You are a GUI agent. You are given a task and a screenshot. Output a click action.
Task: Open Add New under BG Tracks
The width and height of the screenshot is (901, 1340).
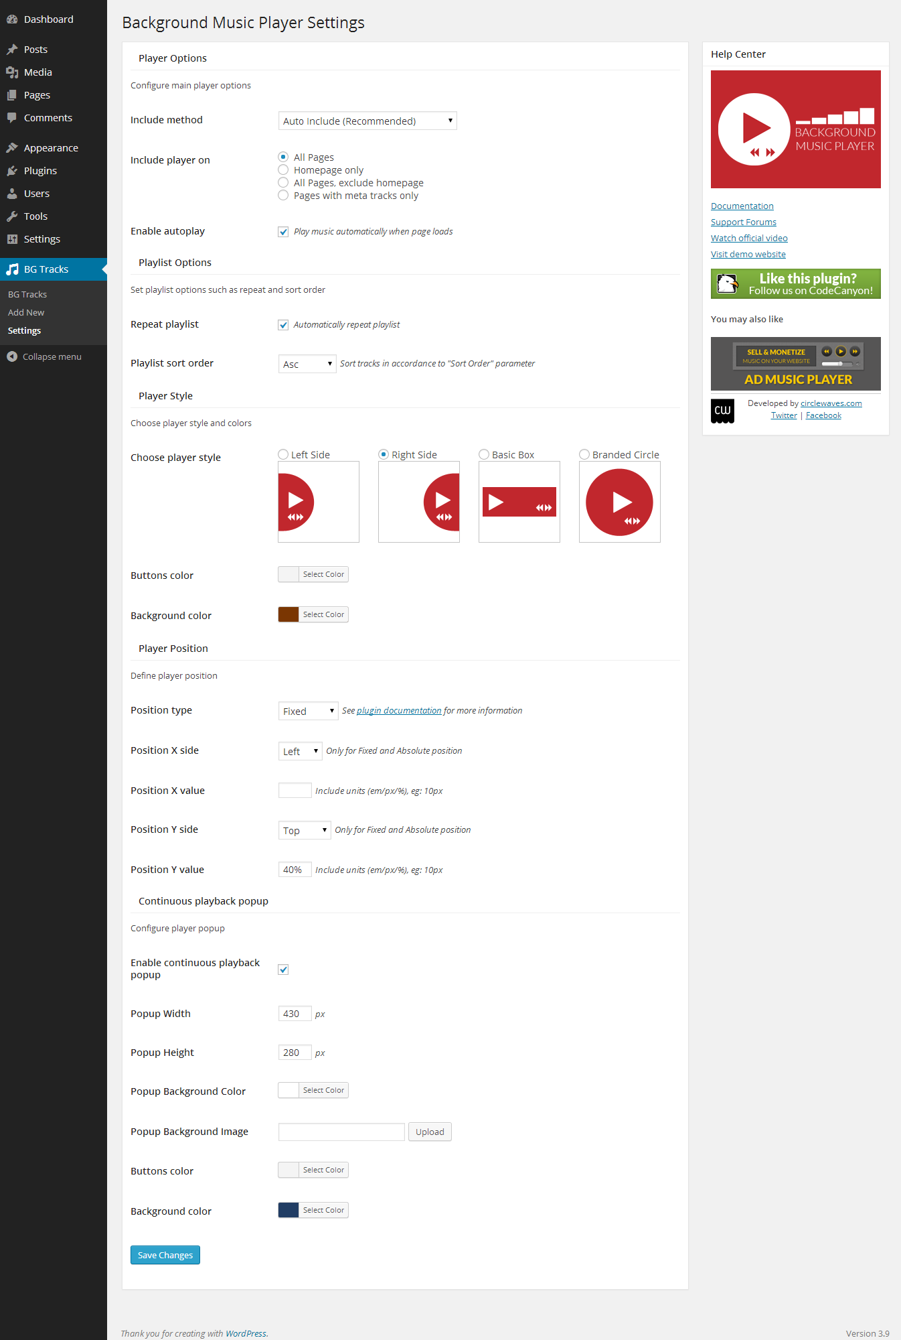click(26, 313)
